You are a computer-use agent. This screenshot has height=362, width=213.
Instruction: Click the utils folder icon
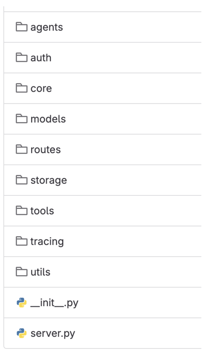(21, 272)
